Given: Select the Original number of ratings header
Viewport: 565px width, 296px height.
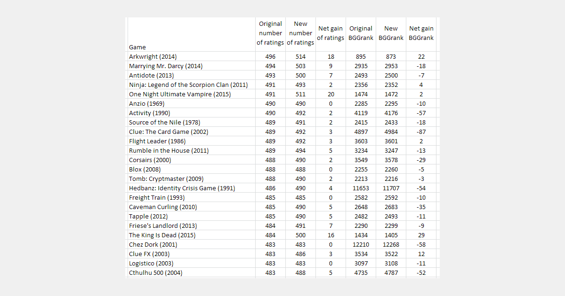Looking at the screenshot, I should 270,33.
